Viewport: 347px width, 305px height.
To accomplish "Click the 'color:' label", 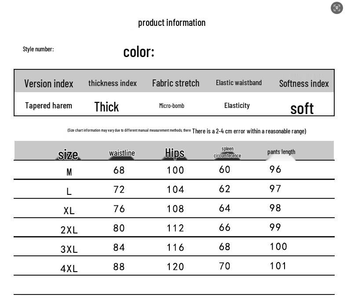I will tap(139, 52).
